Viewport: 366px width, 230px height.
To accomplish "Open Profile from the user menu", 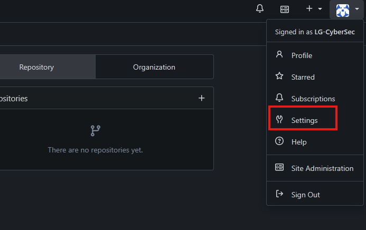I will (x=302, y=55).
